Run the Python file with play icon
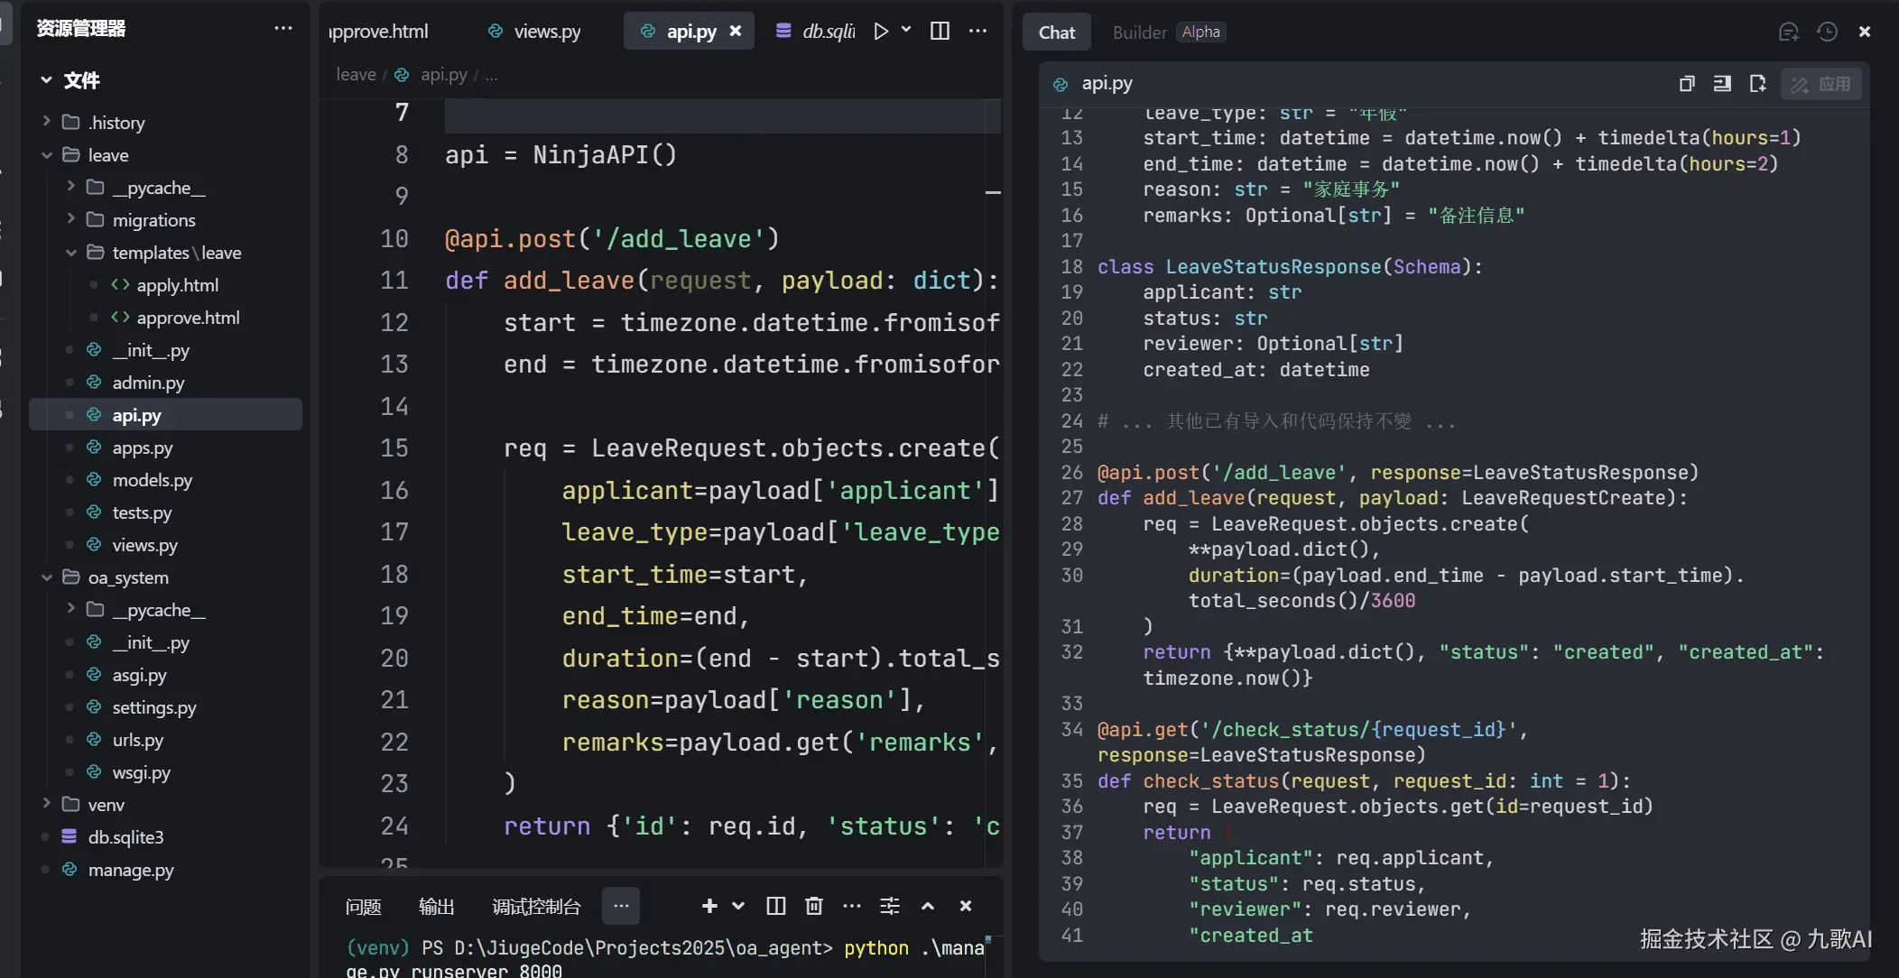This screenshot has width=1899, height=978. click(x=881, y=31)
